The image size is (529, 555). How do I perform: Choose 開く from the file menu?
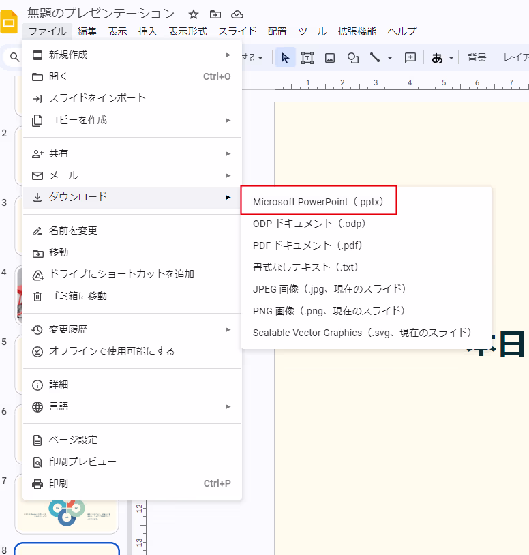click(x=132, y=76)
